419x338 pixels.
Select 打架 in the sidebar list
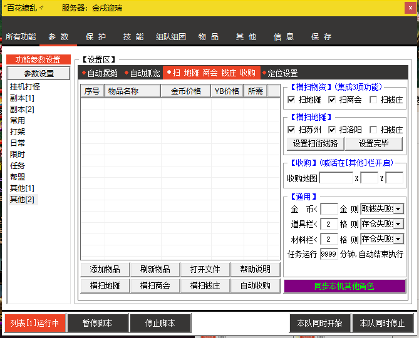pyautogui.click(x=18, y=131)
